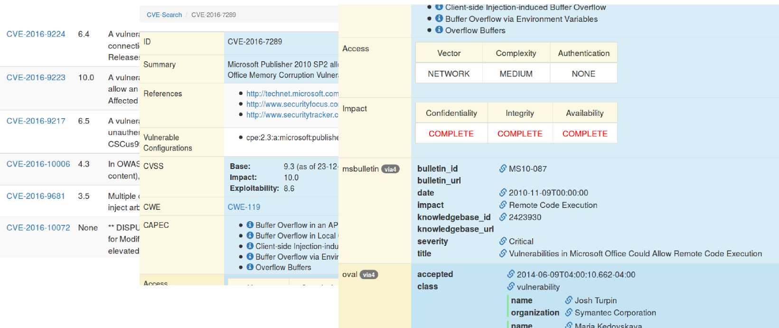The height and width of the screenshot is (328, 779).
Task: Click the NONE authentication cell
Action: pos(583,74)
